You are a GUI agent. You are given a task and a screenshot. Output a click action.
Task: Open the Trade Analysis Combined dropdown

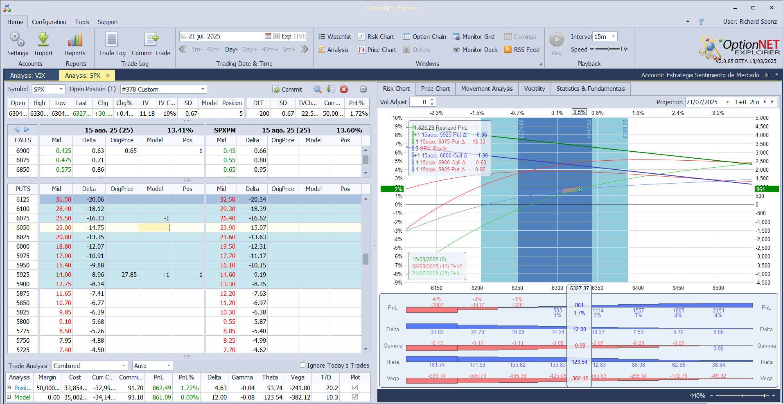[x=124, y=366]
